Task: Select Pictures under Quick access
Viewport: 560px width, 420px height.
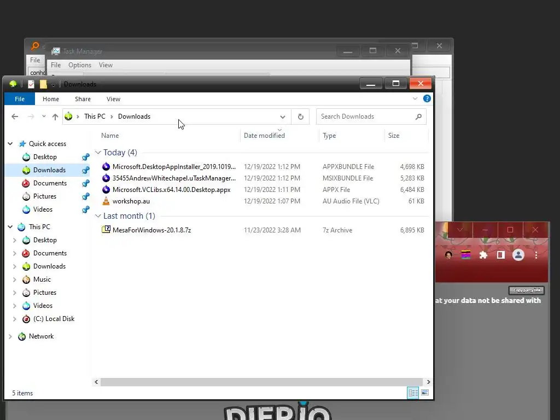Action: coord(45,196)
